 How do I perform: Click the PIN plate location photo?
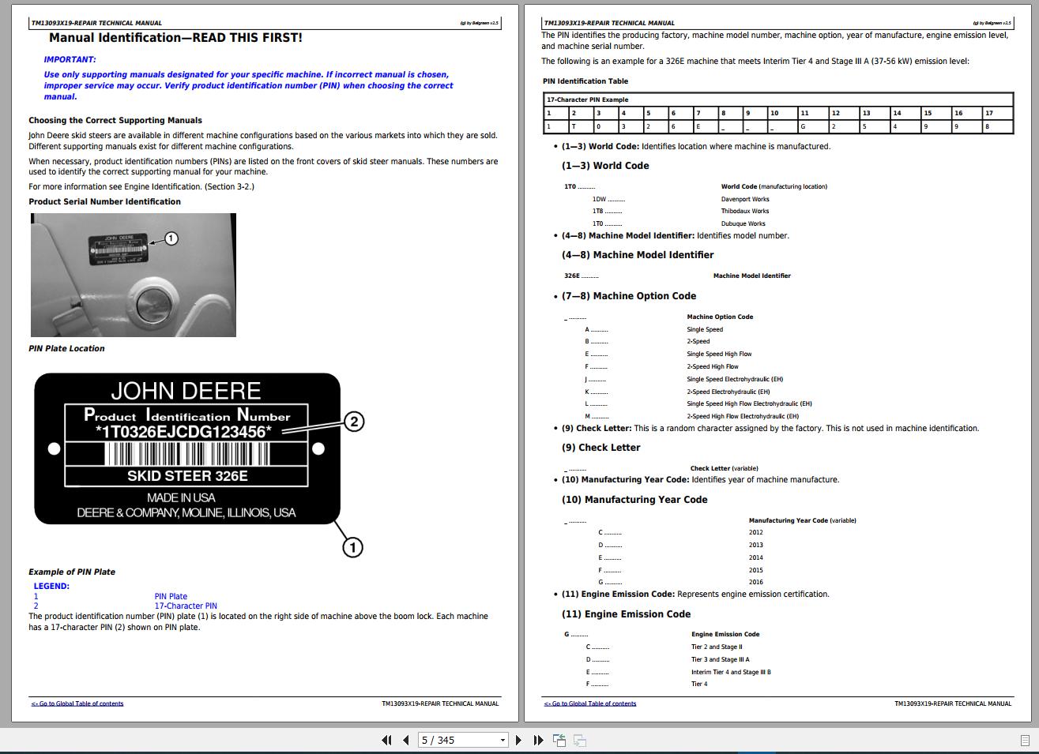coord(134,276)
